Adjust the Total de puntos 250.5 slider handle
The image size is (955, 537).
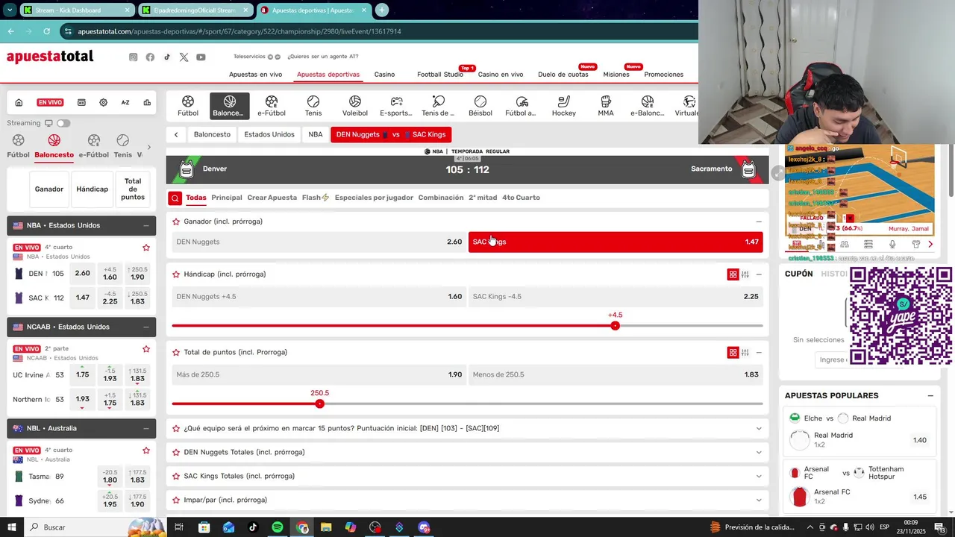tap(319, 404)
